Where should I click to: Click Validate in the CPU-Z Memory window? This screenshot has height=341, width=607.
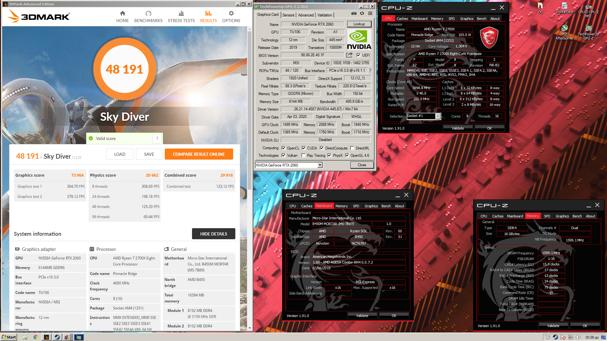(553, 326)
